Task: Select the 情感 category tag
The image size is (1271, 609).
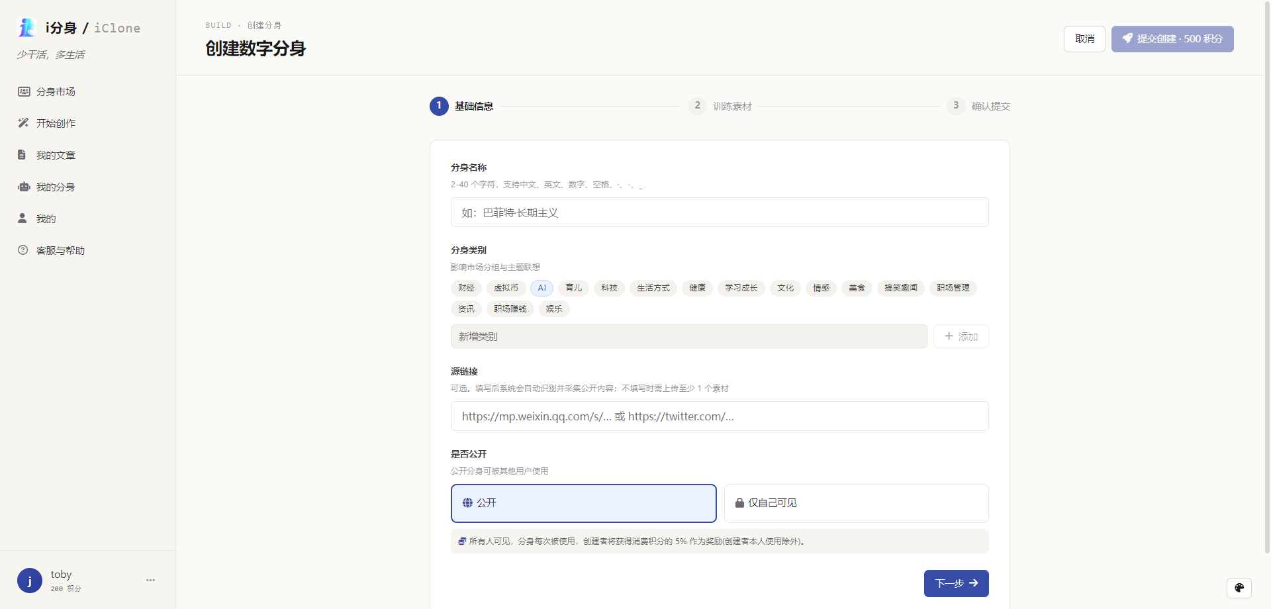Action: click(822, 288)
